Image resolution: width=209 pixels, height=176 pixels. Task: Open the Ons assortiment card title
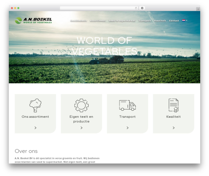tap(36, 117)
